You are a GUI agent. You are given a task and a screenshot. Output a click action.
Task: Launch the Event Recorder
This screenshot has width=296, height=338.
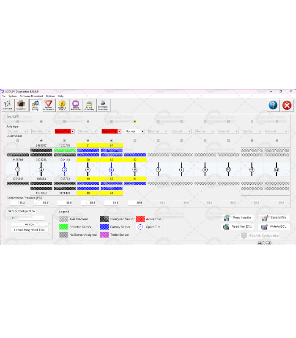point(76,105)
